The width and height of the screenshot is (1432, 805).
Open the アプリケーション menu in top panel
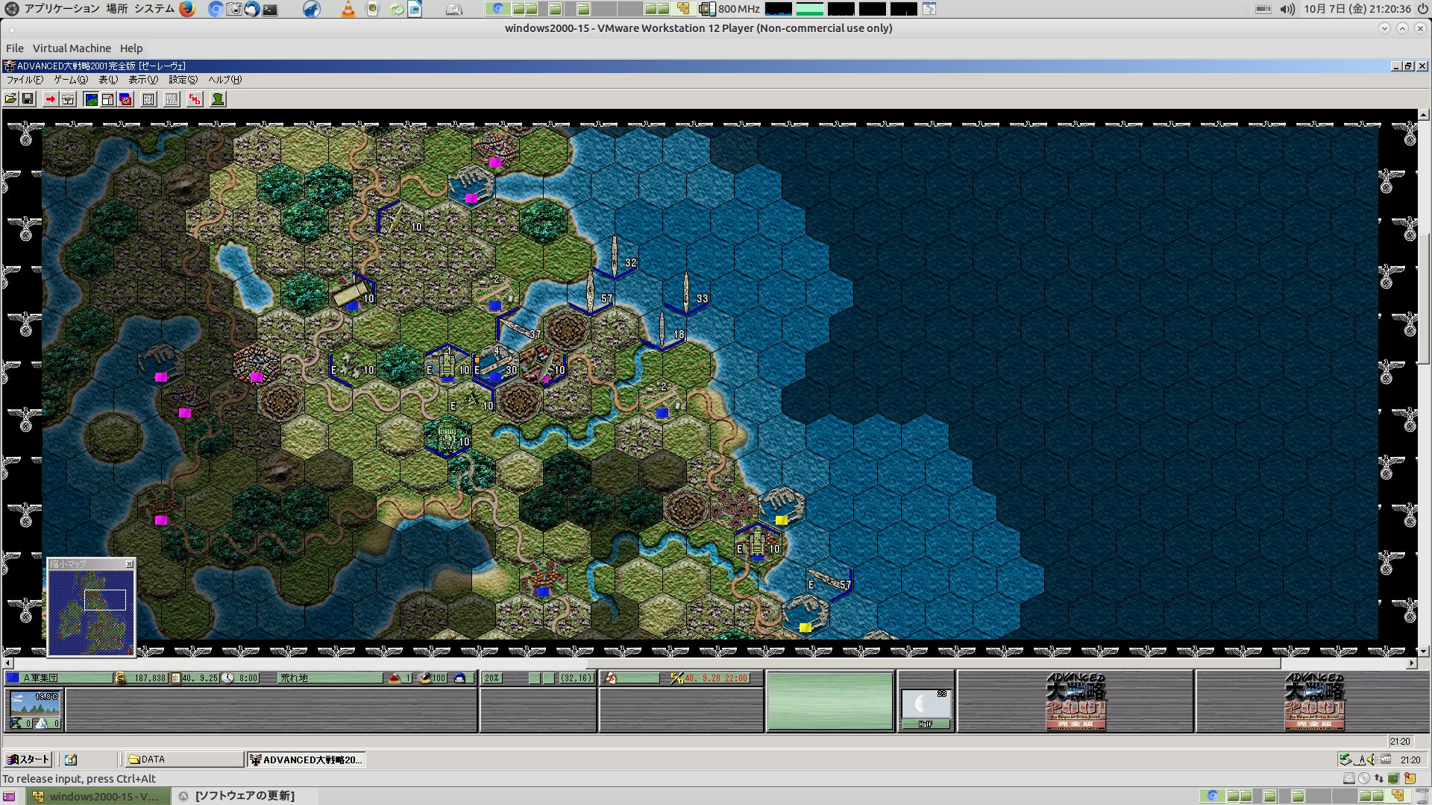(61, 9)
